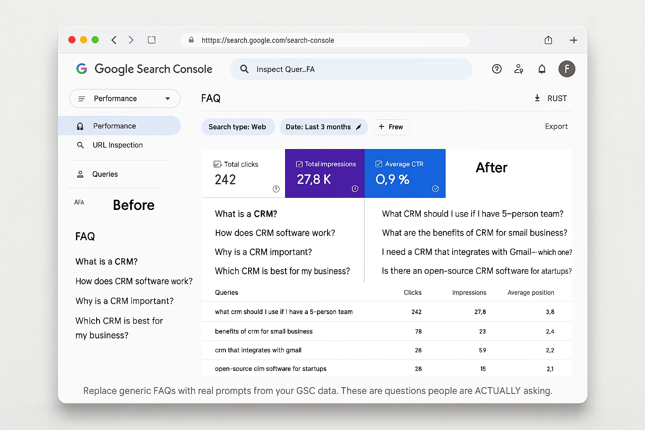Image resolution: width=645 pixels, height=430 pixels.
Task: Click the Export link
Action: coord(556,126)
